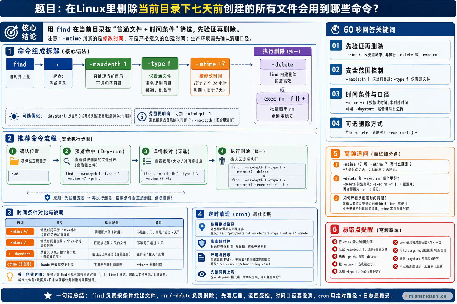Click the 适用场景 table column header

pos(112,223)
